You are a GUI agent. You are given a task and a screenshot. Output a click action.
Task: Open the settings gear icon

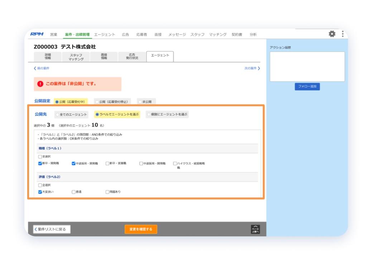(x=332, y=34)
